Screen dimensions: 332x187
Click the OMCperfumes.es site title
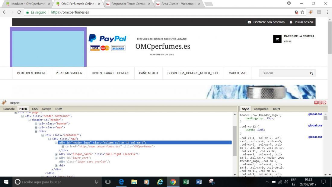(x=163, y=46)
